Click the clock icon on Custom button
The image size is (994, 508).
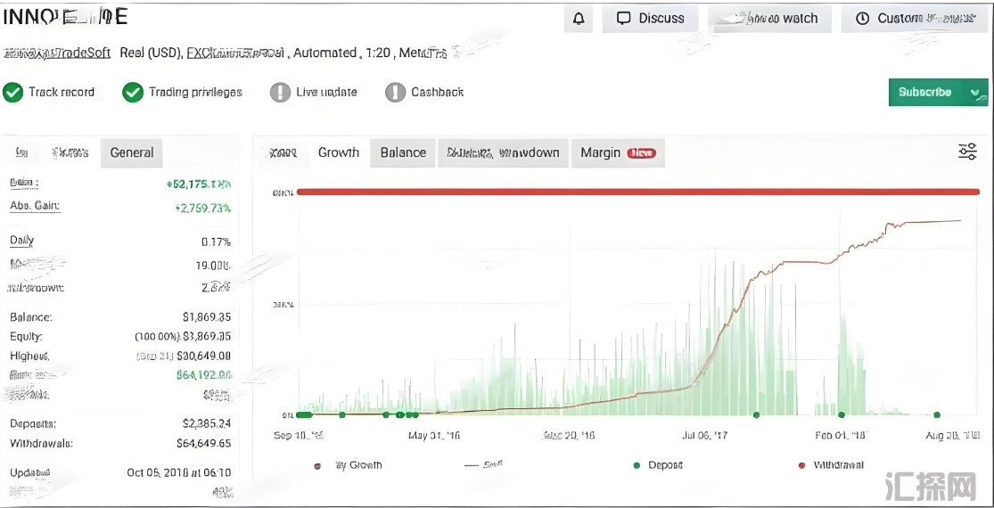(862, 19)
